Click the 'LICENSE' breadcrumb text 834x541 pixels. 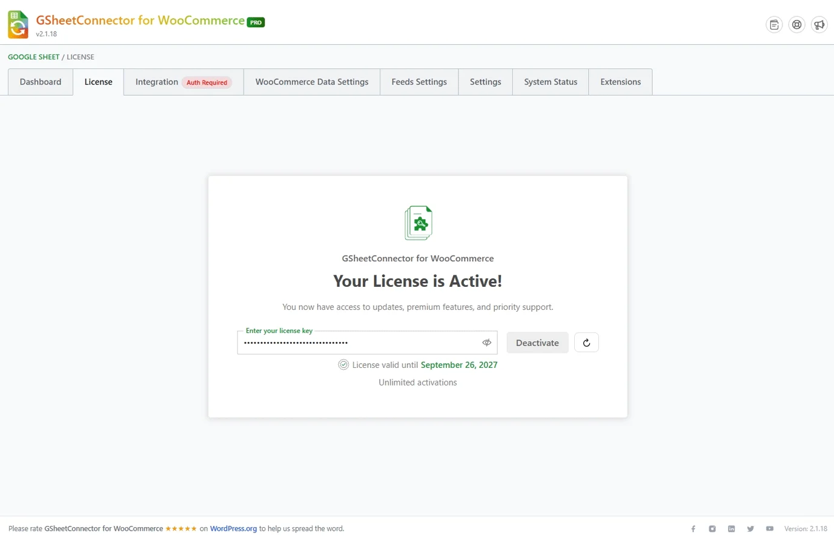(81, 57)
